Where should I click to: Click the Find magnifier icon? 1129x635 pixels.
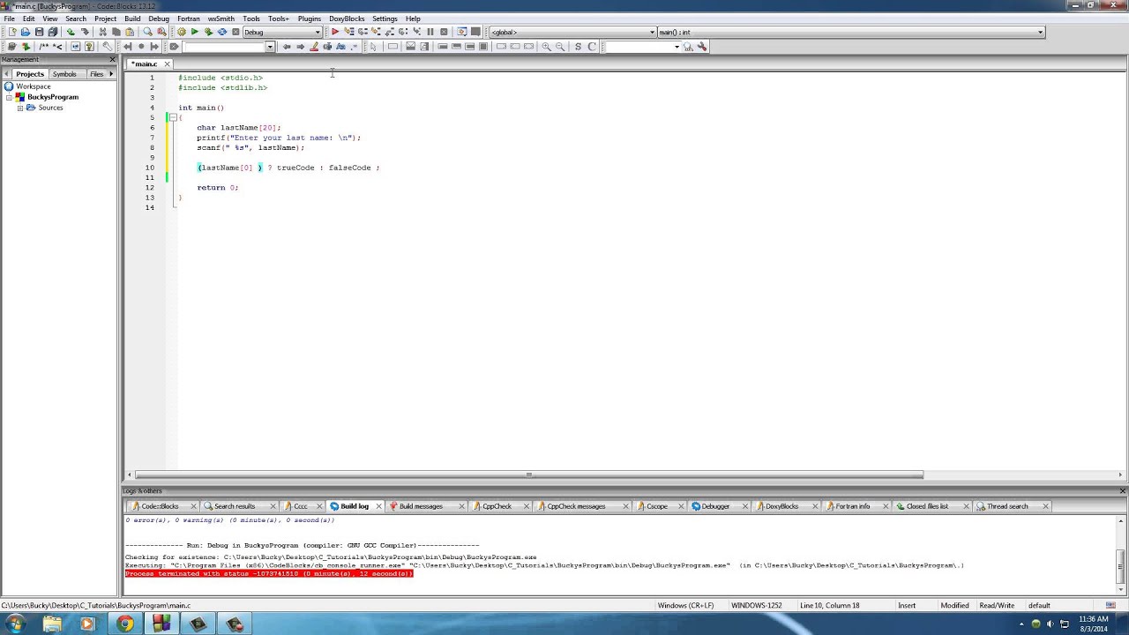coord(147,32)
